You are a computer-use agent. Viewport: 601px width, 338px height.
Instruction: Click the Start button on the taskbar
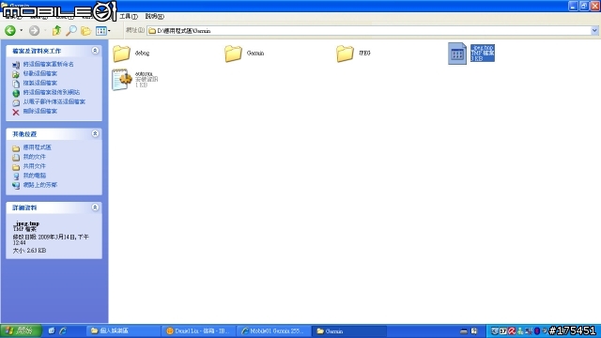click(21, 330)
